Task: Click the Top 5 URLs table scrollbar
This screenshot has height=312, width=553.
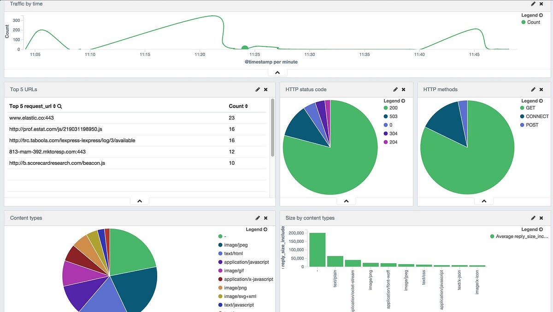Action: coord(272,128)
